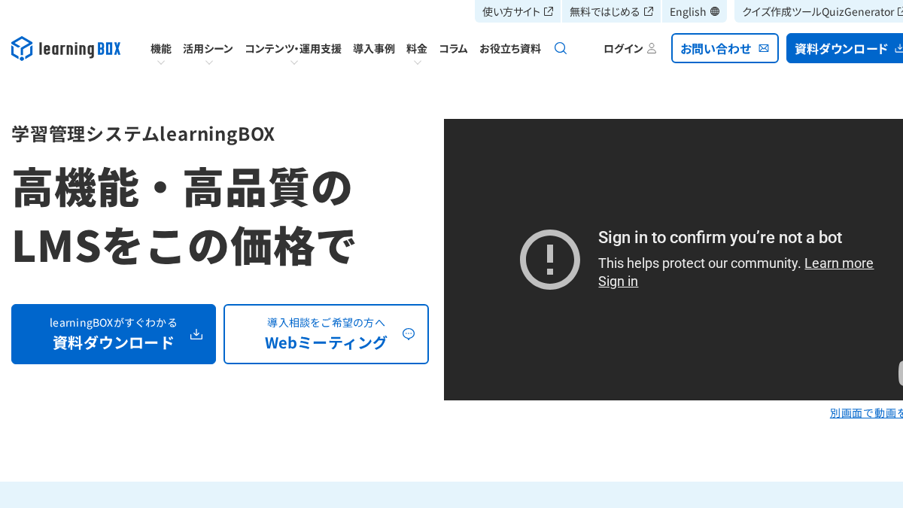Click the Webミーティング button
This screenshot has width=903, height=508.
click(x=326, y=334)
